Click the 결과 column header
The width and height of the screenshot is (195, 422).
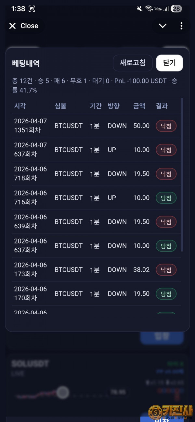pyautogui.click(x=162, y=106)
